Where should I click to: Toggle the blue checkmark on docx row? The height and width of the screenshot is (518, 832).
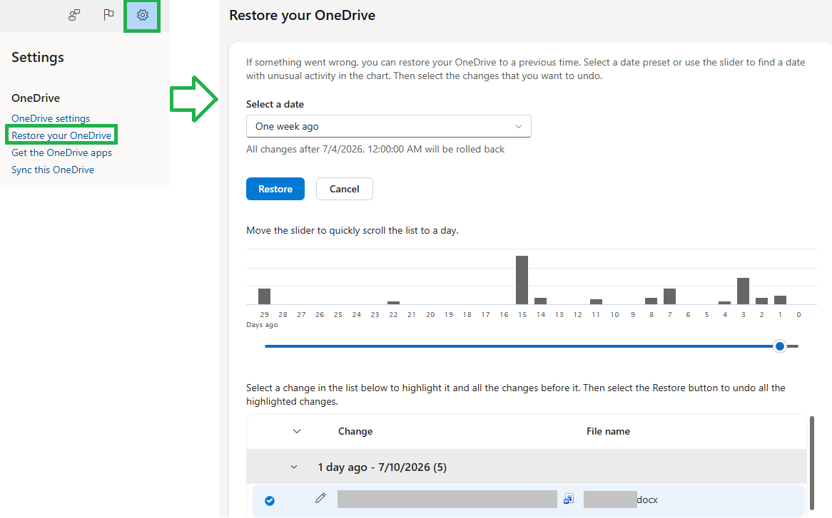pos(270,500)
